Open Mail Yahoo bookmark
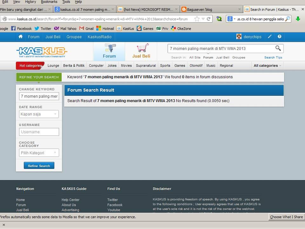Screen dimensions: 305x229 click(x=65, y=28)
